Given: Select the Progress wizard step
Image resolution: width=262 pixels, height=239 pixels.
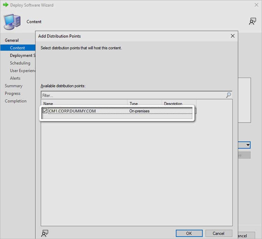Looking at the screenshot, I should pos(13,93).
